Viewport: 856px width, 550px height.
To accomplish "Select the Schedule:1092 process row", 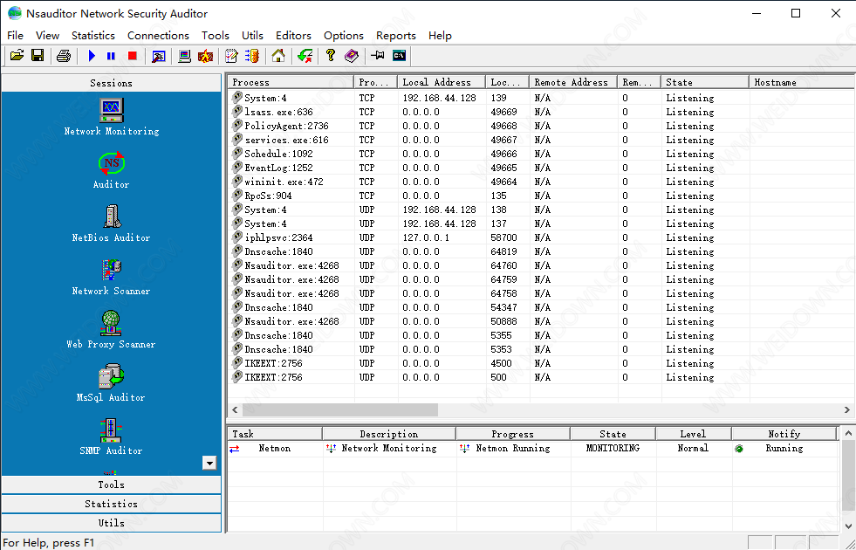I will [x=540, y=154].
